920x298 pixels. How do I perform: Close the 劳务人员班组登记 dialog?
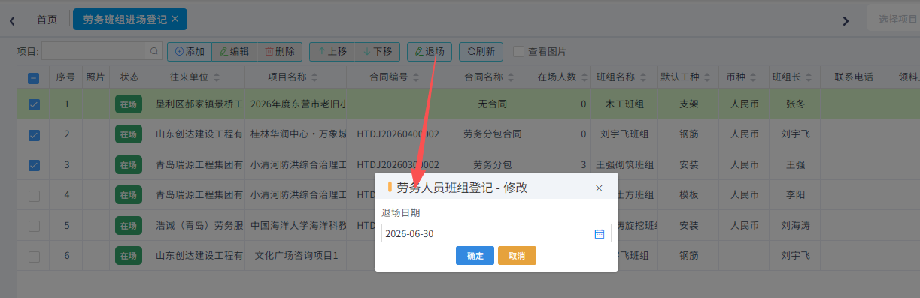[599, 188]
